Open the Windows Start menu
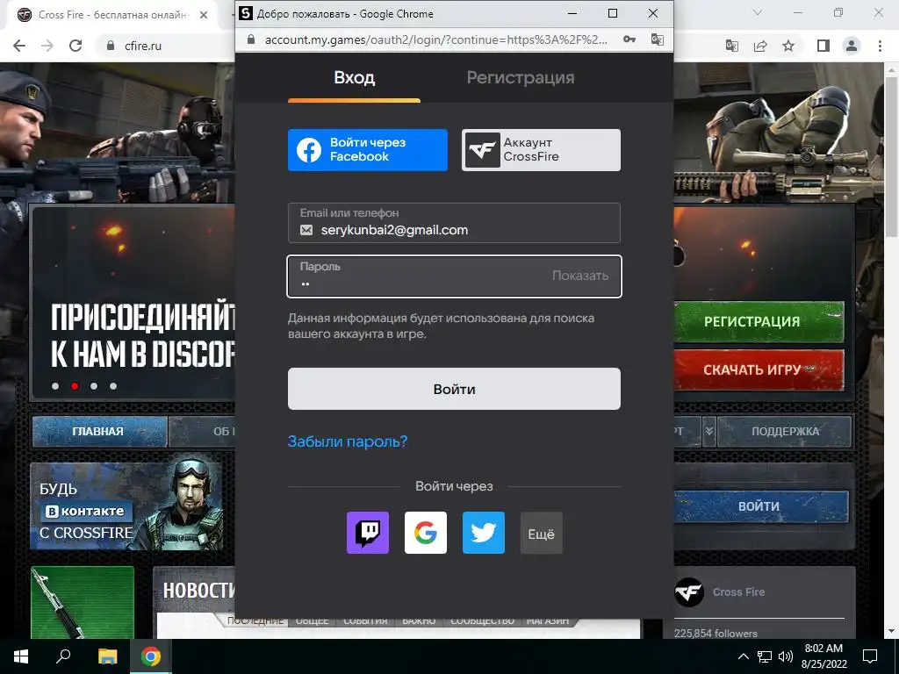Viewport: 899px width, 674px height. 21,656
